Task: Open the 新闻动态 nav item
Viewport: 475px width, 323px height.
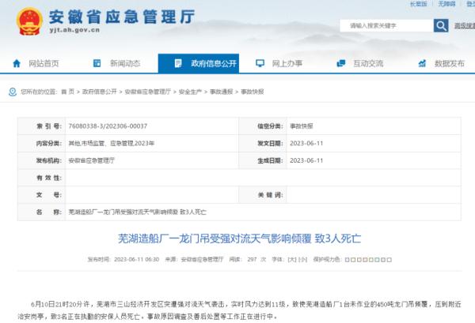Action: pos(125,63)
